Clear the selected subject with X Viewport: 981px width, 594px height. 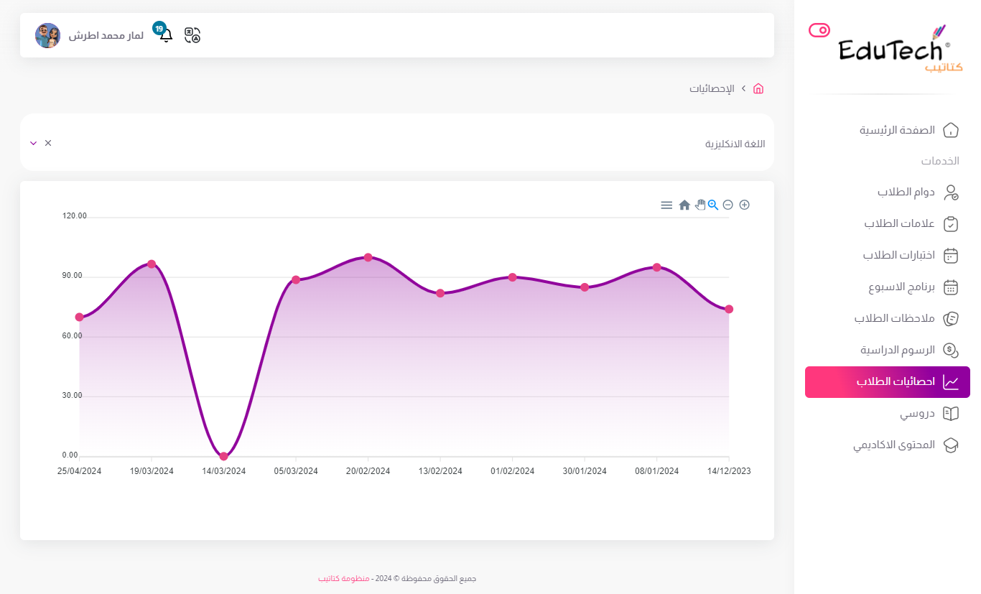tap(48, 143)
